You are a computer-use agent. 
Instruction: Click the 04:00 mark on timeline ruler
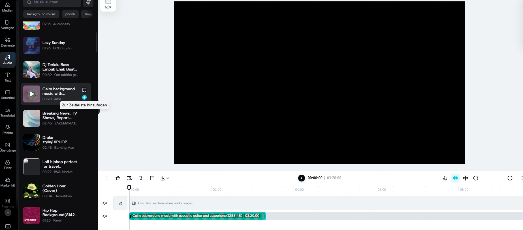tap(299, 190)
